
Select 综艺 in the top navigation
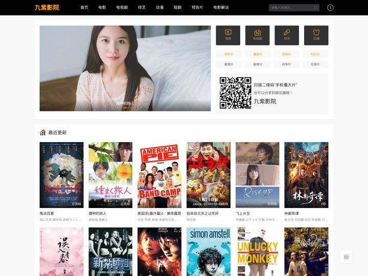(x=142, y=8)
